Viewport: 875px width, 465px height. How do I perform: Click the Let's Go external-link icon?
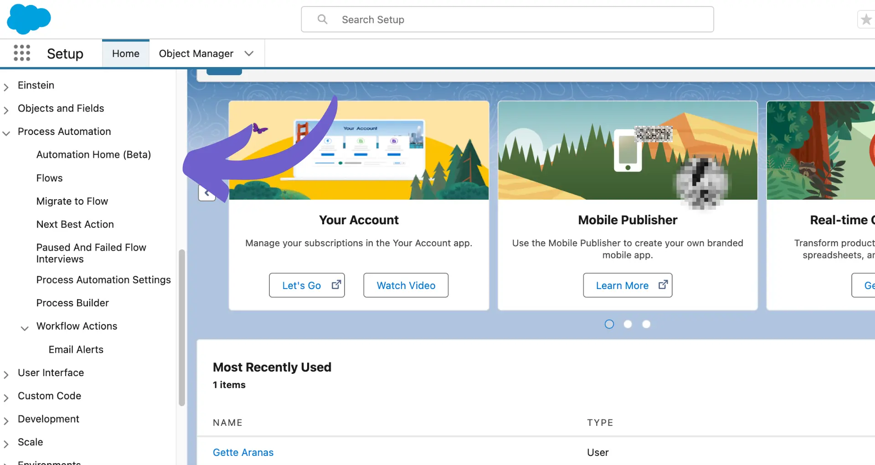pos(336,284)
